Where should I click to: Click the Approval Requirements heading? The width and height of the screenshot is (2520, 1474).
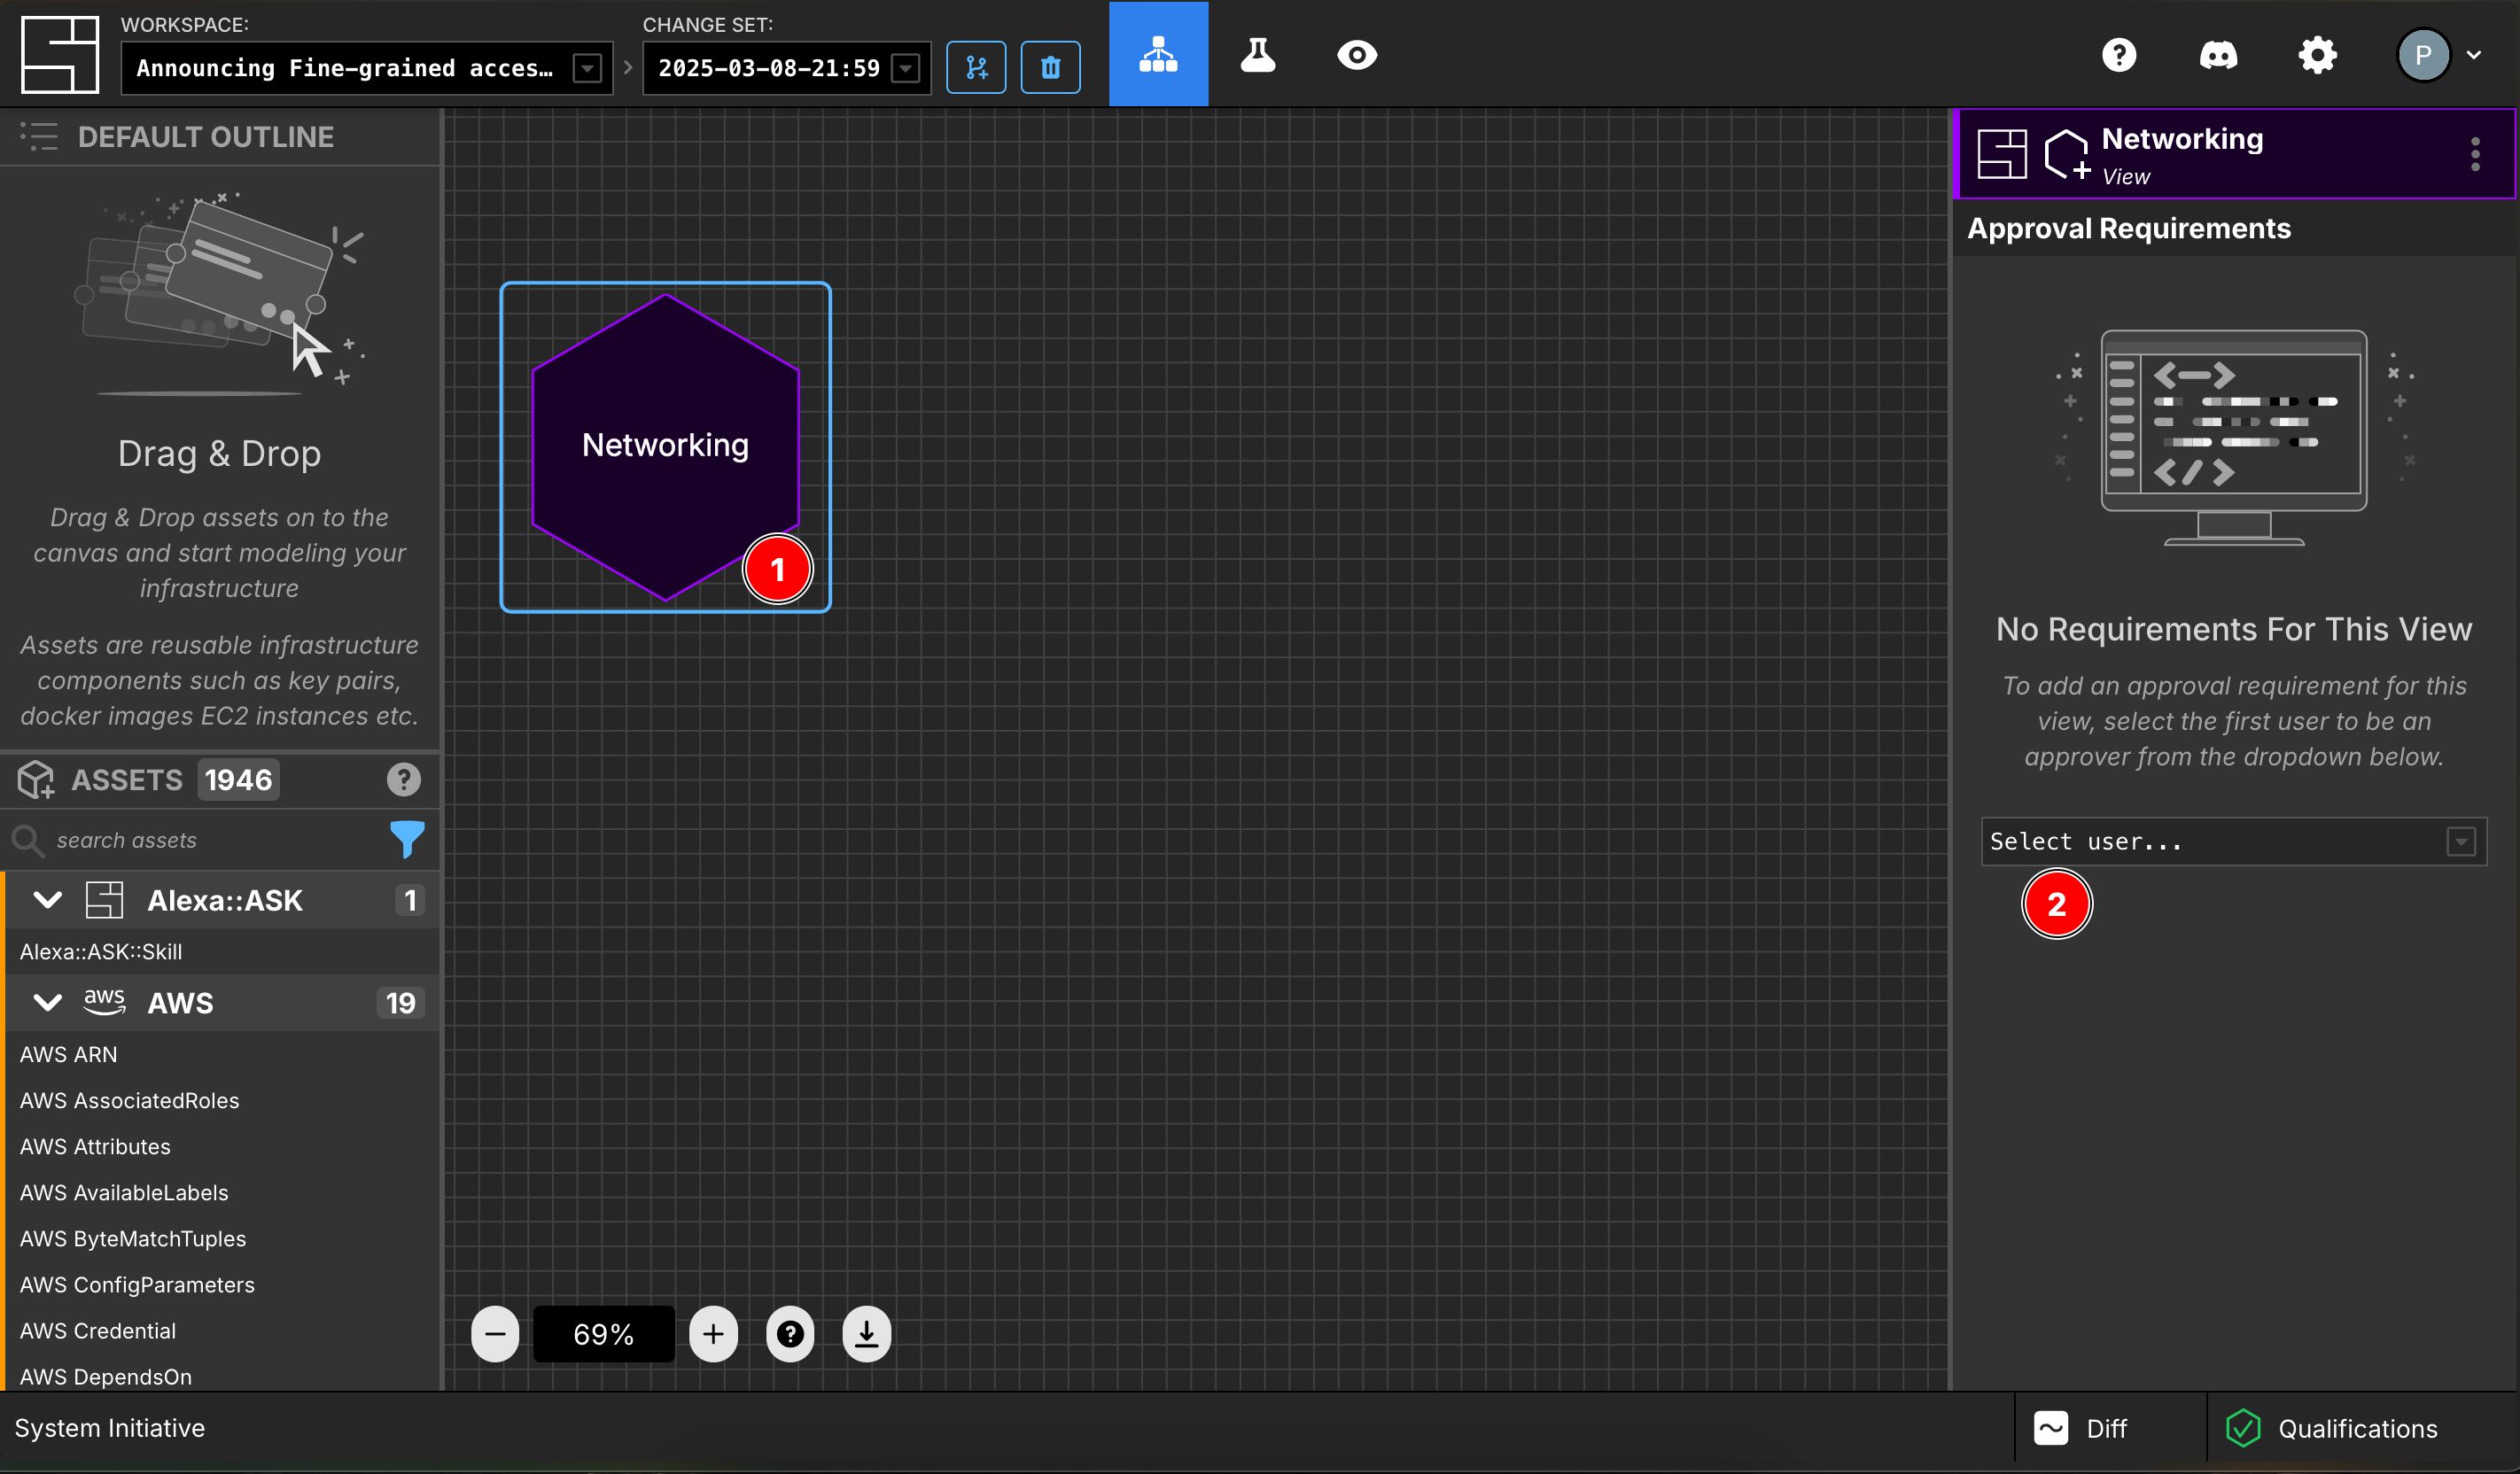(2128, 228)
